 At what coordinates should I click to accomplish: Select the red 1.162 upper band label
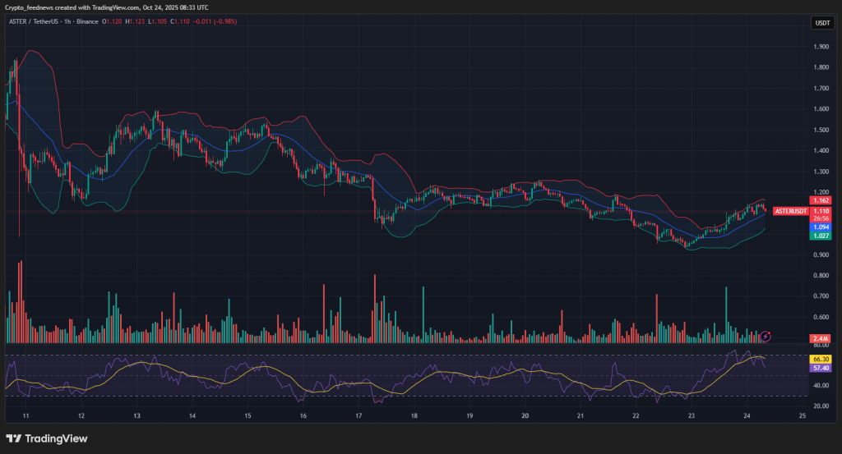pos(820,200)
